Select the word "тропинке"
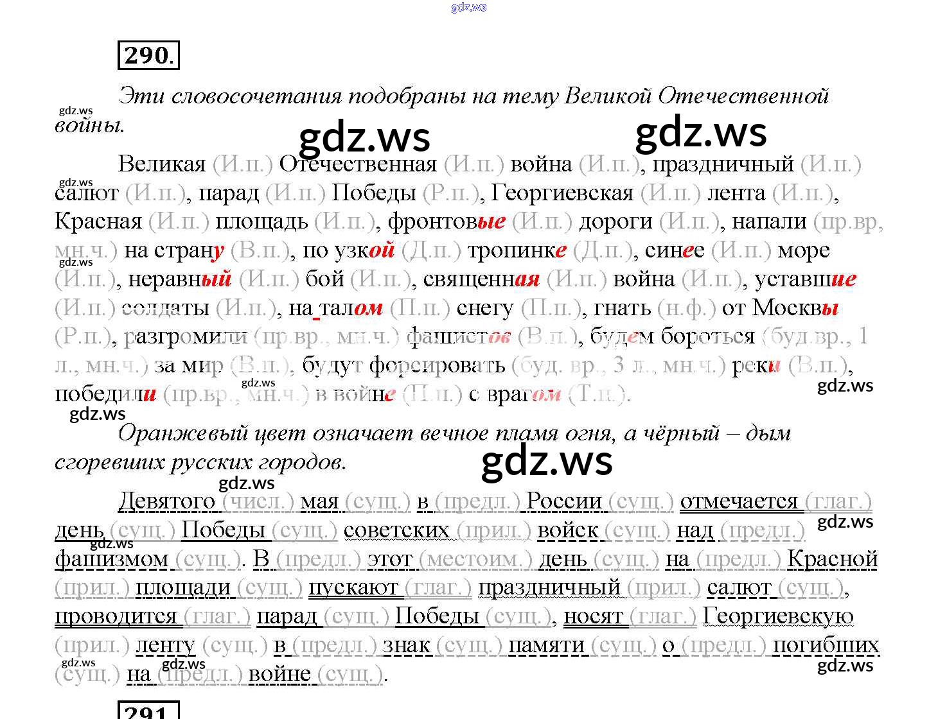The height and width of the screenshot is (719, 938). [517, 250]
